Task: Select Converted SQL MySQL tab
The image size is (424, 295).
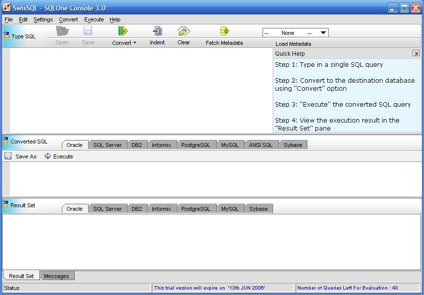Action: click(230, 145)
